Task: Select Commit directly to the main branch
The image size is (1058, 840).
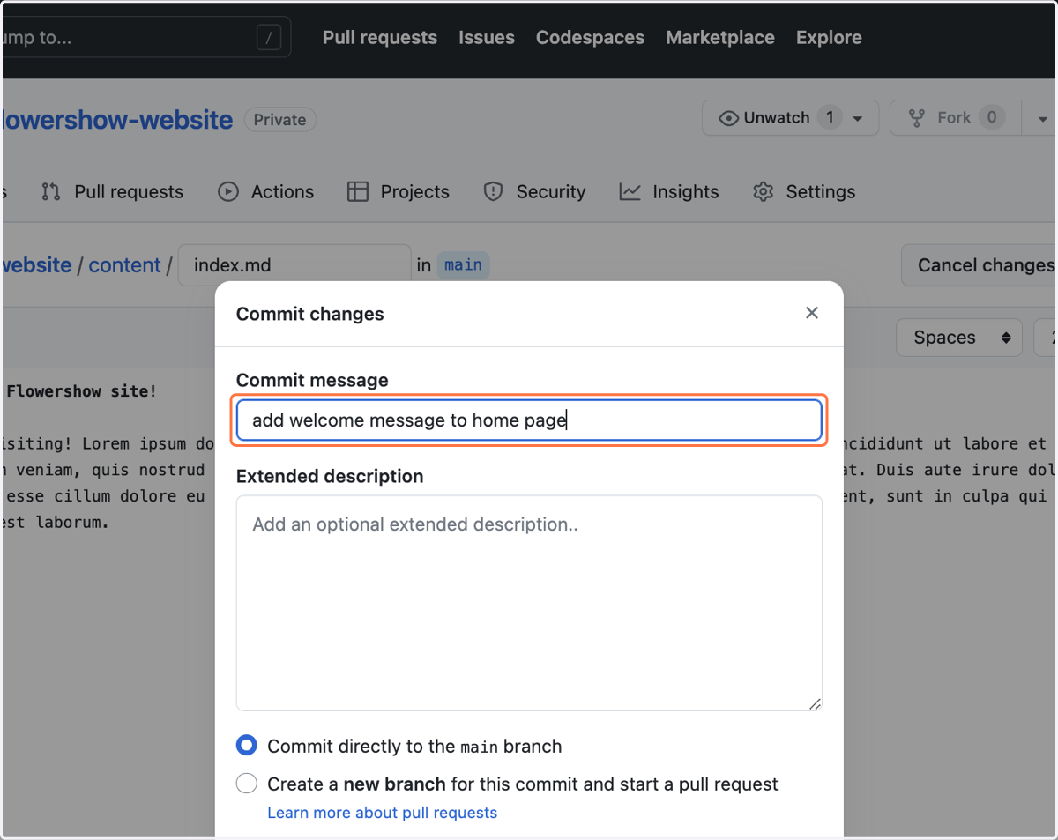Action: tap(247, 746)
